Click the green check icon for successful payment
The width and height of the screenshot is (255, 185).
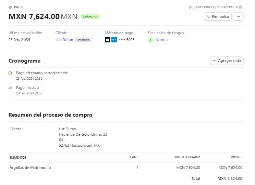click(10, 73)
